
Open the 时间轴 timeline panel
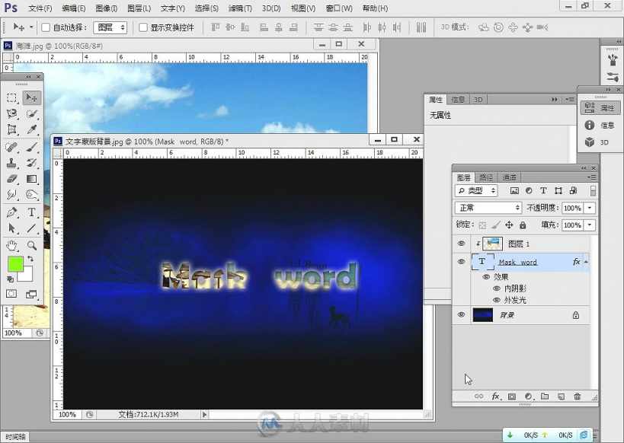tap(15, 437)
